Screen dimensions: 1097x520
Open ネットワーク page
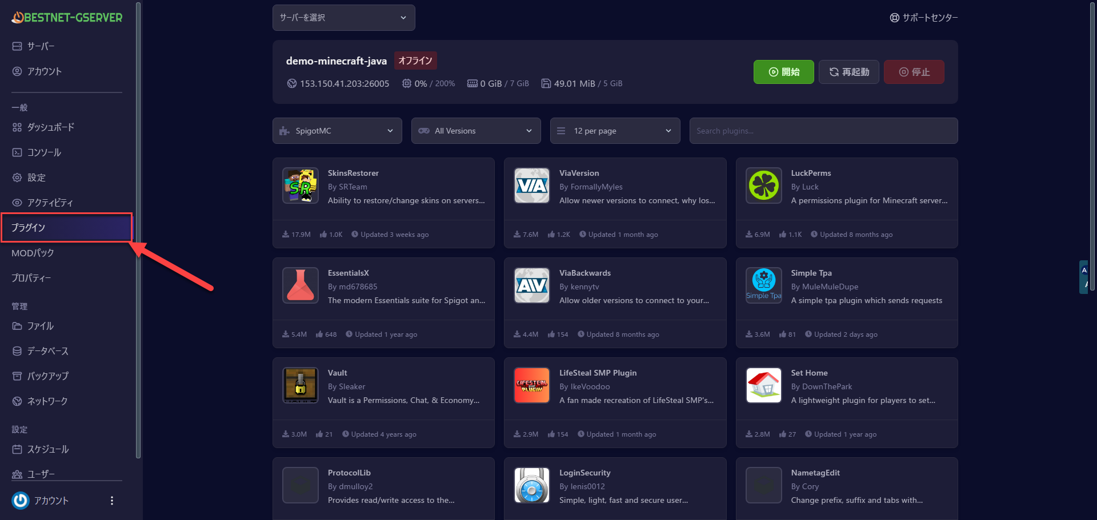click(40, 401)
